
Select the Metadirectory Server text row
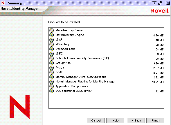point(69,30)
